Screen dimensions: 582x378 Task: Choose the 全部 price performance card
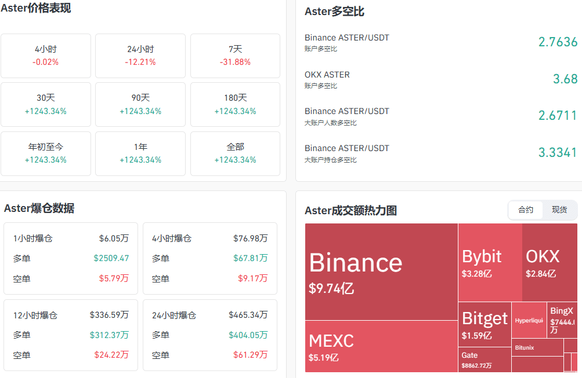pyautogui.click(x=235, y=153)
